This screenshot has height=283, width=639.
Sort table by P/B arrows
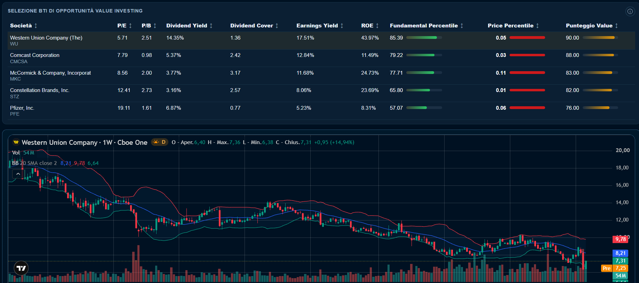(x=155, y=26)
